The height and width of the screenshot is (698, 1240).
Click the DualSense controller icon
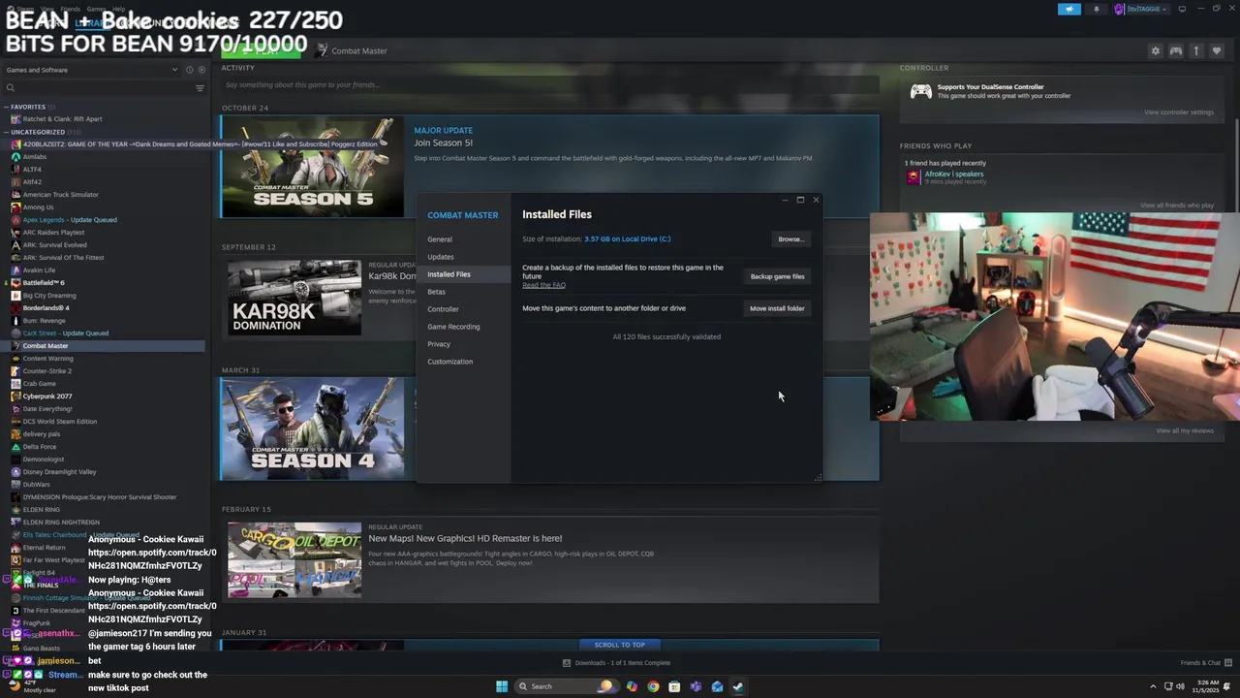[x=920, y=91]
